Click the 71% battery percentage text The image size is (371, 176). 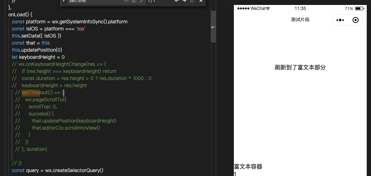pyautogui.click(x=349, y=8)
